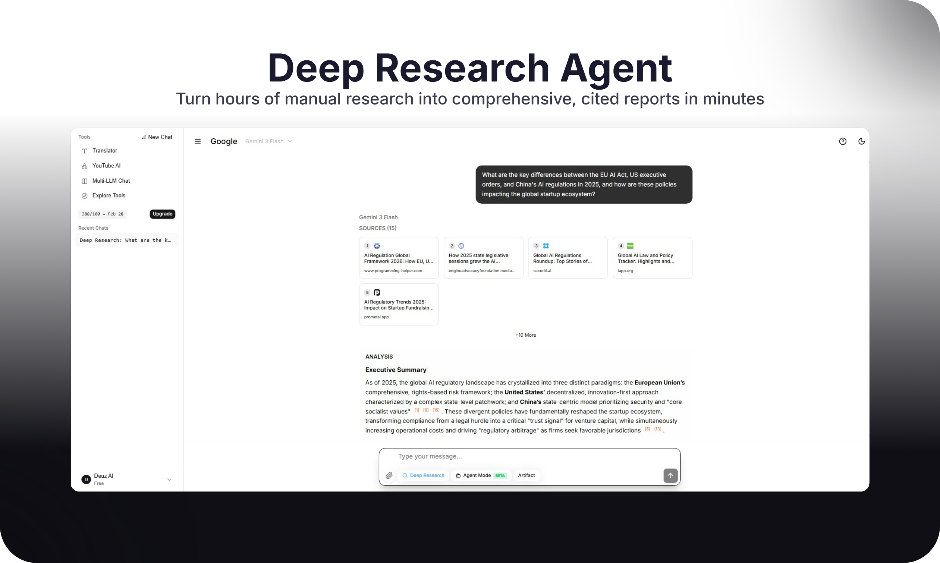The height and width of the screenshot is (563, 940).
Task: Open Explore Tools in sidebar
Action: pyautogui.click(x=108, y=195)
